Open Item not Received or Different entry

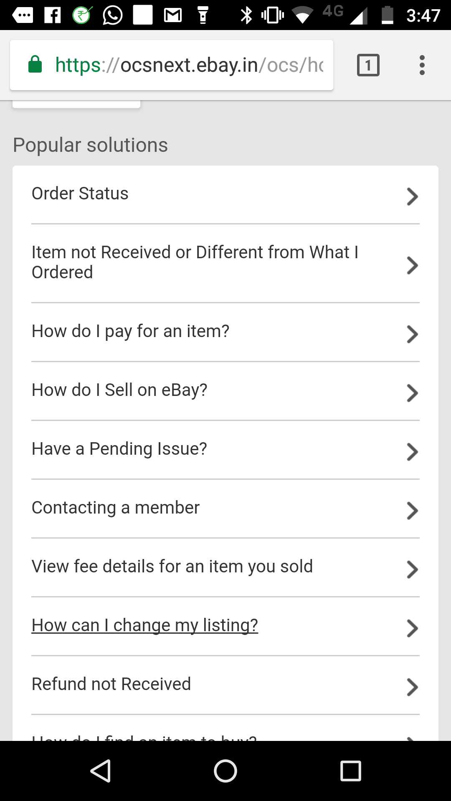195,262
